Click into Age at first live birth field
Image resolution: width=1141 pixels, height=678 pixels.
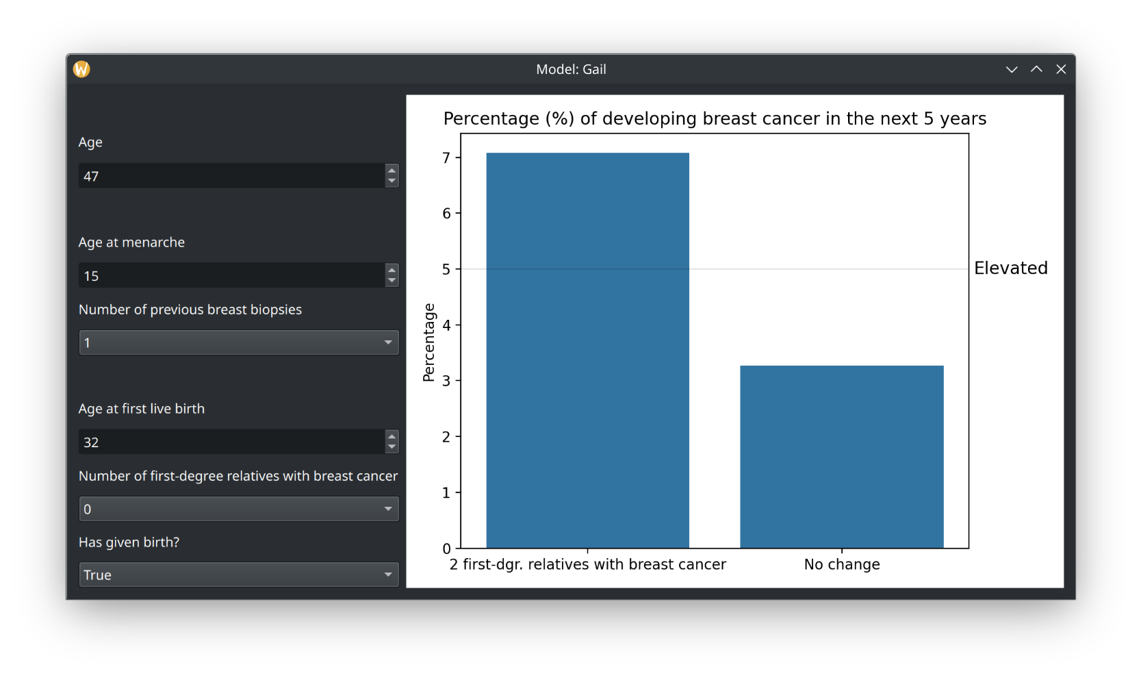click(231, 442)
